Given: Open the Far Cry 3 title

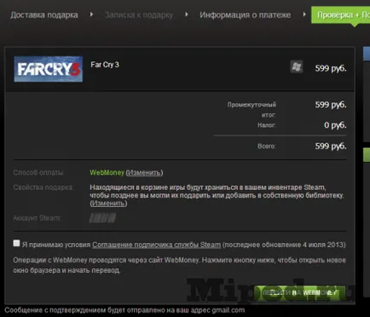Looking at the screenshot, I should coord(105,65).
